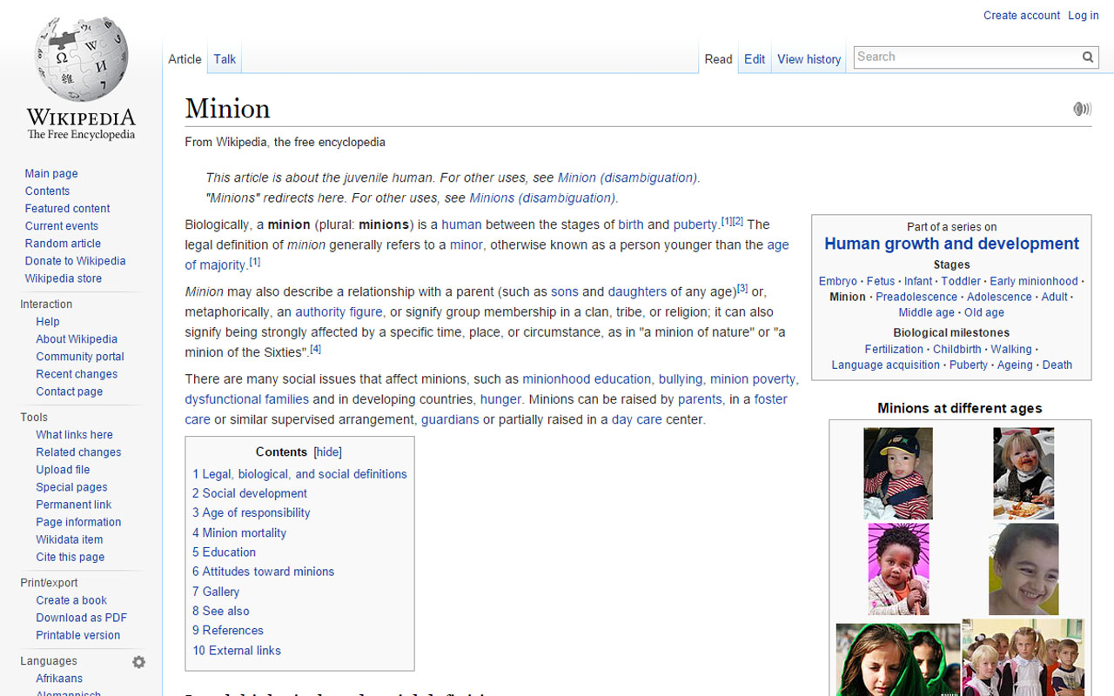1114x696 pixels.
Task: Click the Log in link
Action: (1084, 16)
